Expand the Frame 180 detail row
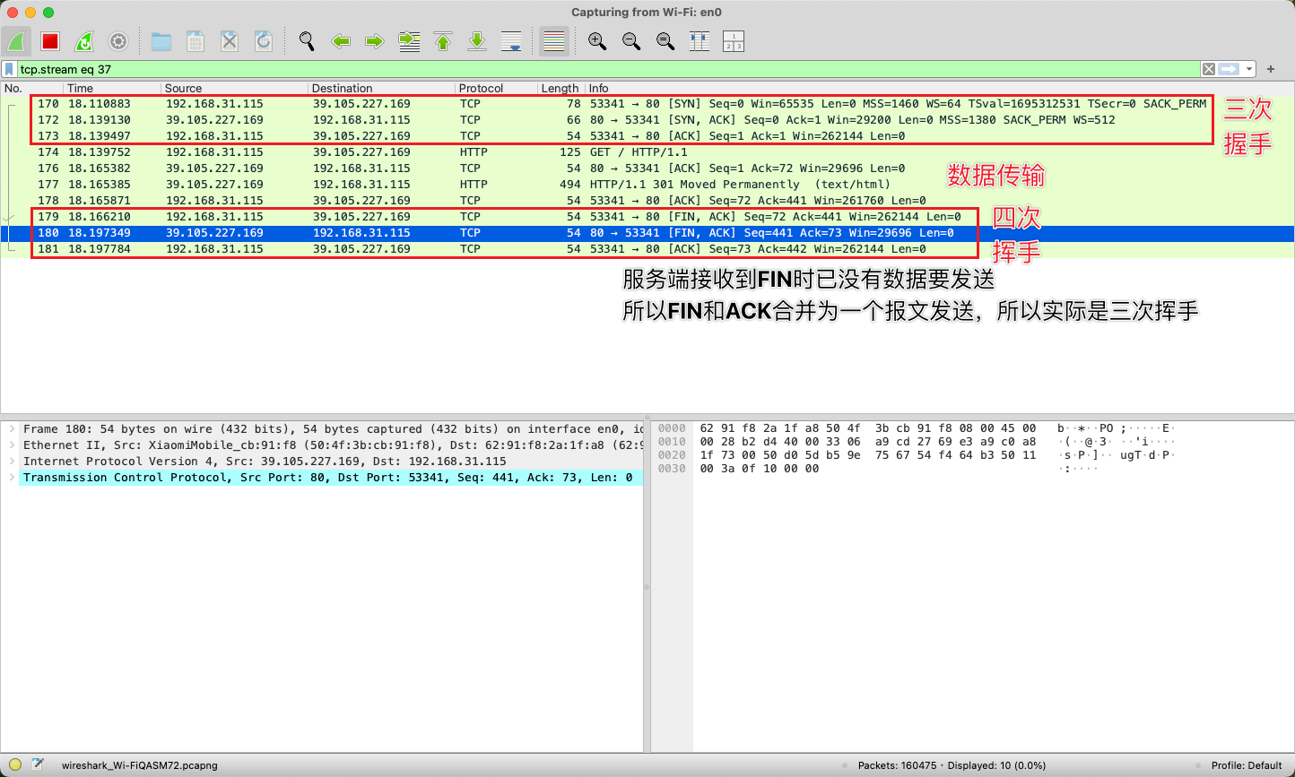This screenshot has height=777, width=1295. (x=11, y=429)
